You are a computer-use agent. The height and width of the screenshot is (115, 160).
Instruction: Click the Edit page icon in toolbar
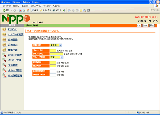click(x=77, y=10)
